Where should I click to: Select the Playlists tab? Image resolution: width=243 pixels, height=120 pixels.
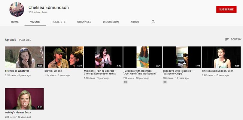(x=58, y=22)
